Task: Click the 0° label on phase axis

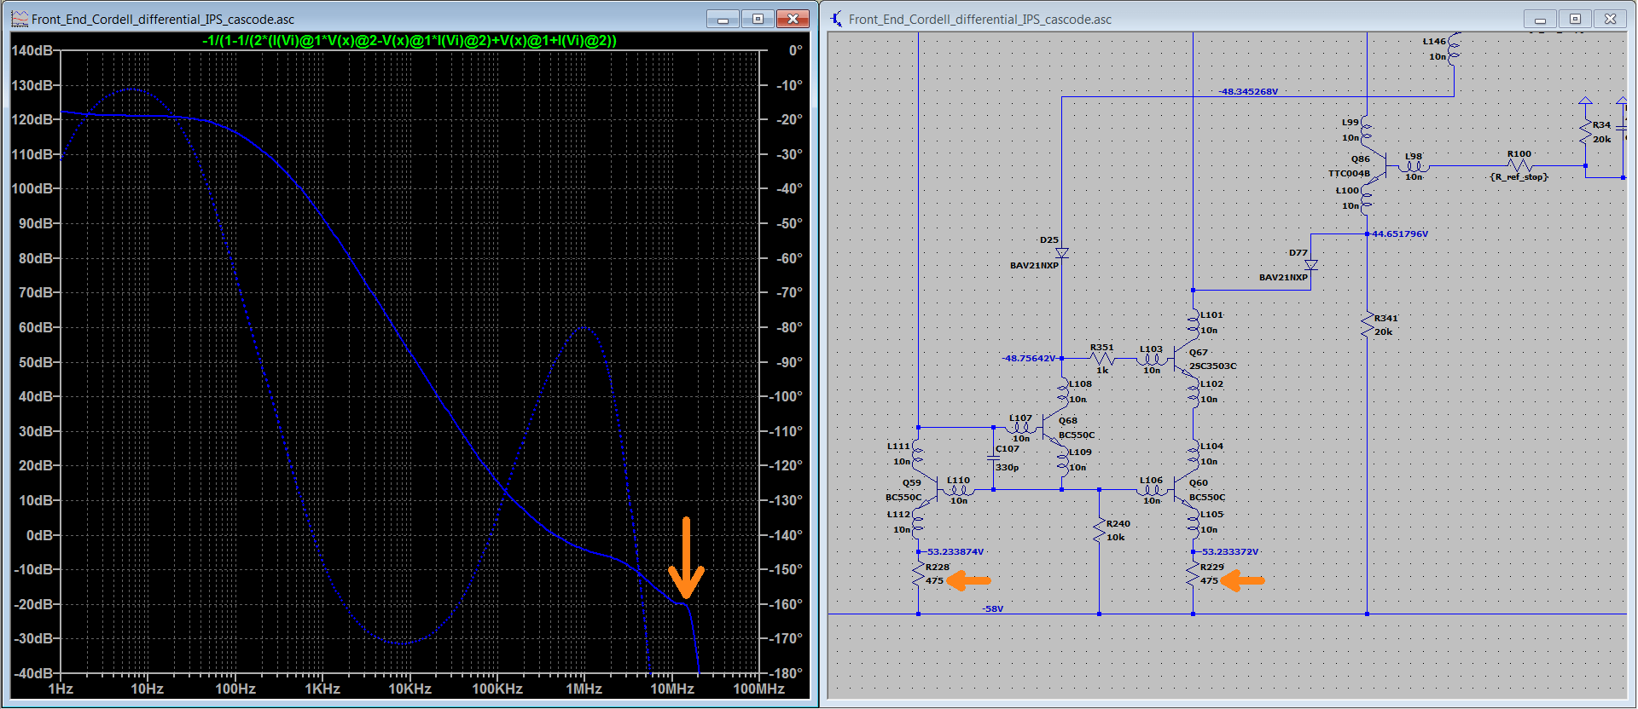Action: tap(795, 50)
